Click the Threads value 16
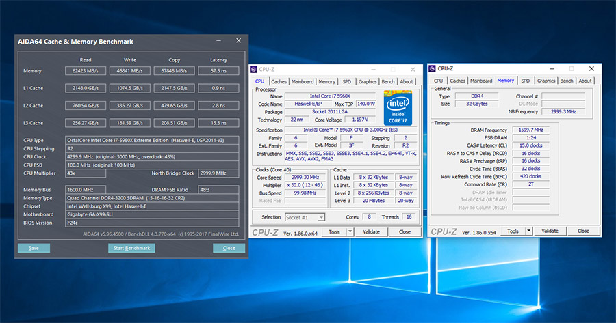 [x=409, y=216]
